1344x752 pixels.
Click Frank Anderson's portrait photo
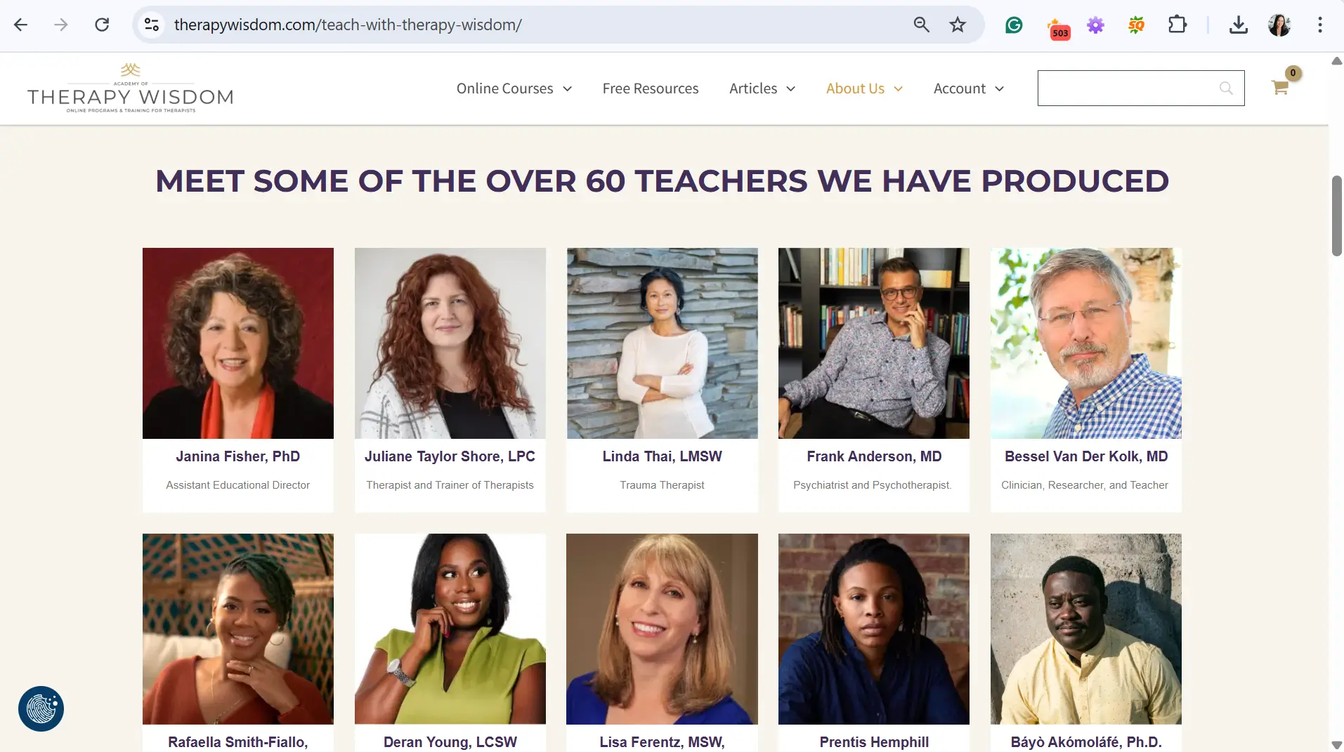[x=873, y=343]
